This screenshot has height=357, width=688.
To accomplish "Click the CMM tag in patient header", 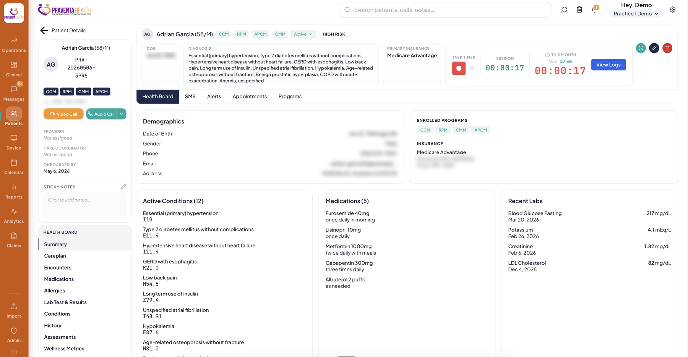I will pyautogui.click(x=280, y=34).
